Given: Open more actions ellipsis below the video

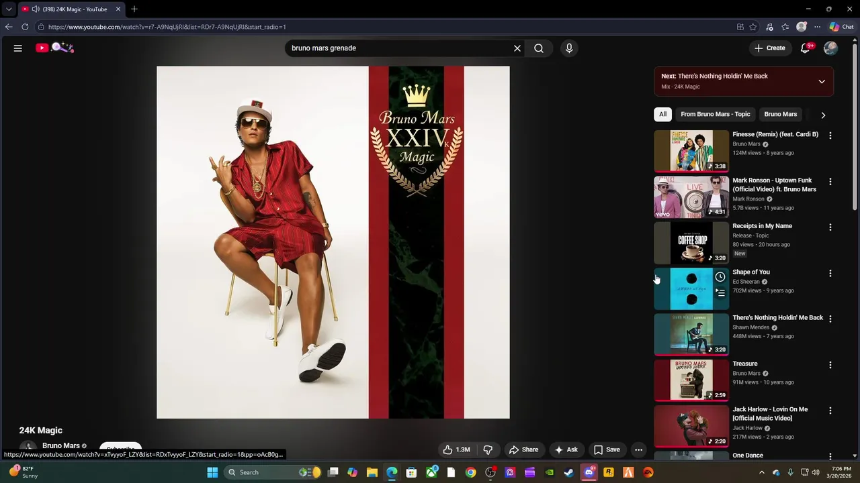Looking at the screenshot, I should tap(639, 449).
